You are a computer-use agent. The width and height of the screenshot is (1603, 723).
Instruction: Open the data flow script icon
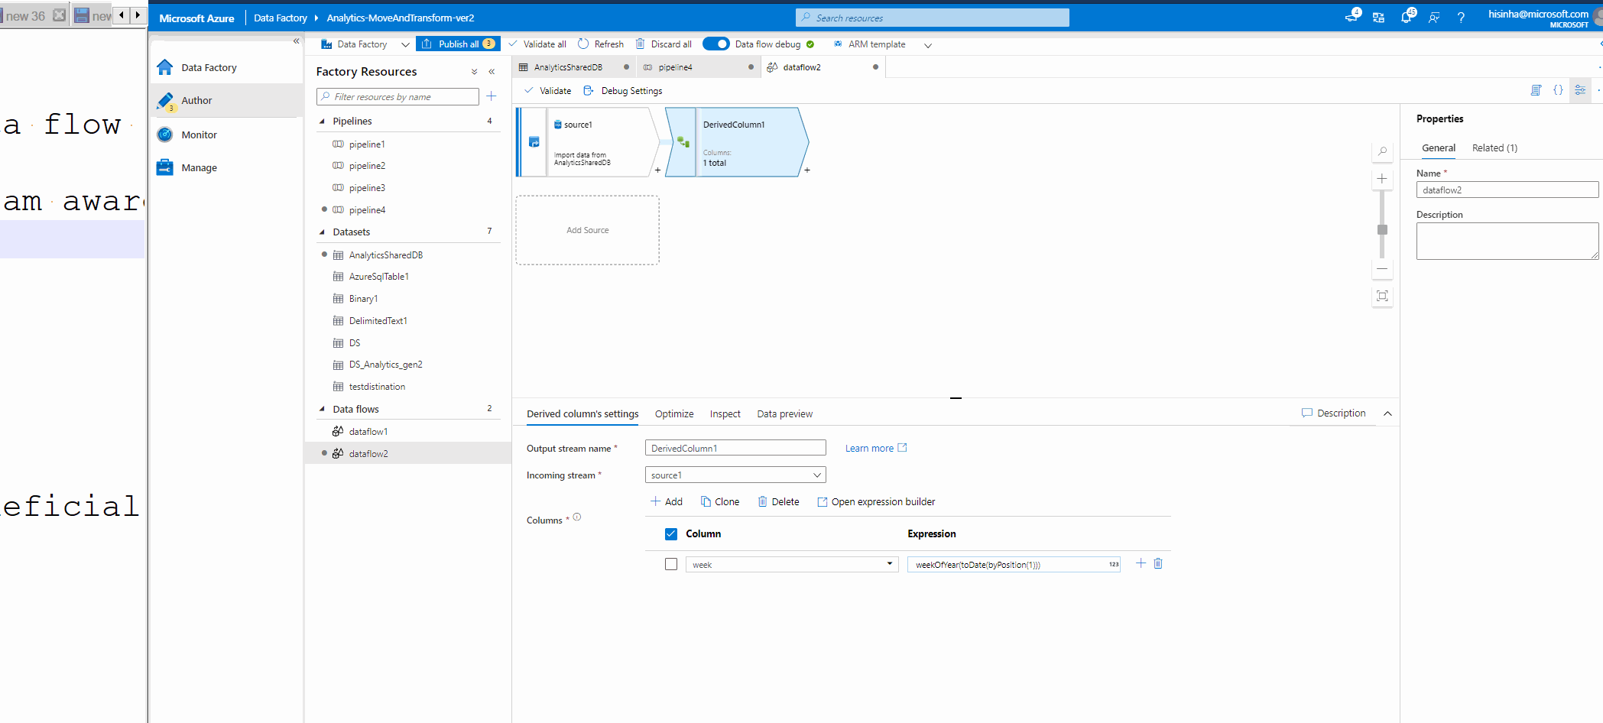point(1536,90)
